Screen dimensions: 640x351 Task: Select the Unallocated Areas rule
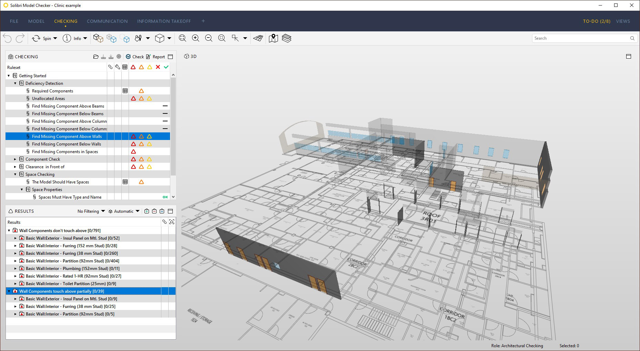(x=48, y=99)
